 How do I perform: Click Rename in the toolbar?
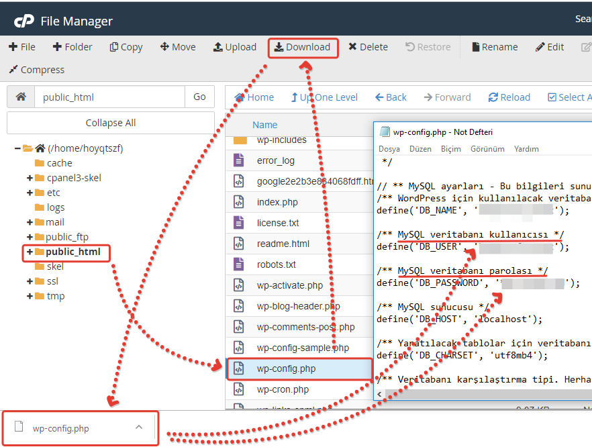tap(495, 47)
